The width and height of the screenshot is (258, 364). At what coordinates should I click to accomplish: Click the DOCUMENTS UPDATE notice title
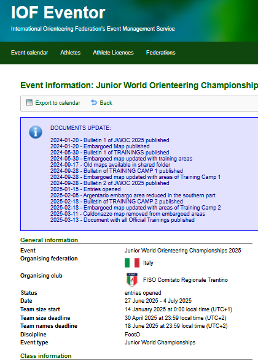tap(80, 128)
